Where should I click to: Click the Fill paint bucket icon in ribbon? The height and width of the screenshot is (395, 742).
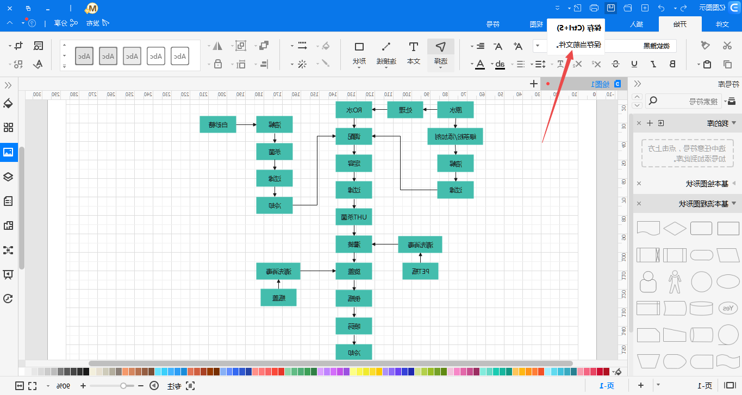pyautogui.click(x=326, y=46)
